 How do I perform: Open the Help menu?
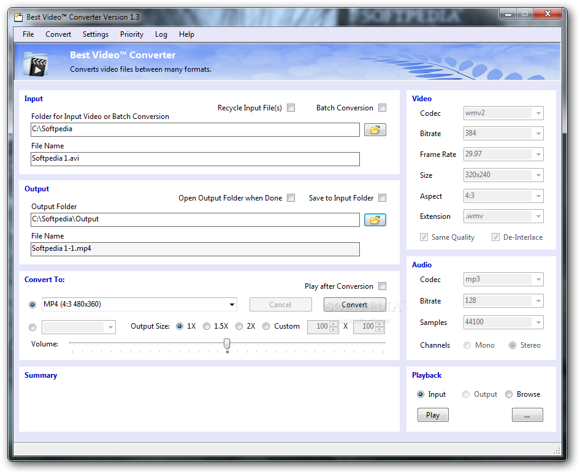tap(186, 34)
